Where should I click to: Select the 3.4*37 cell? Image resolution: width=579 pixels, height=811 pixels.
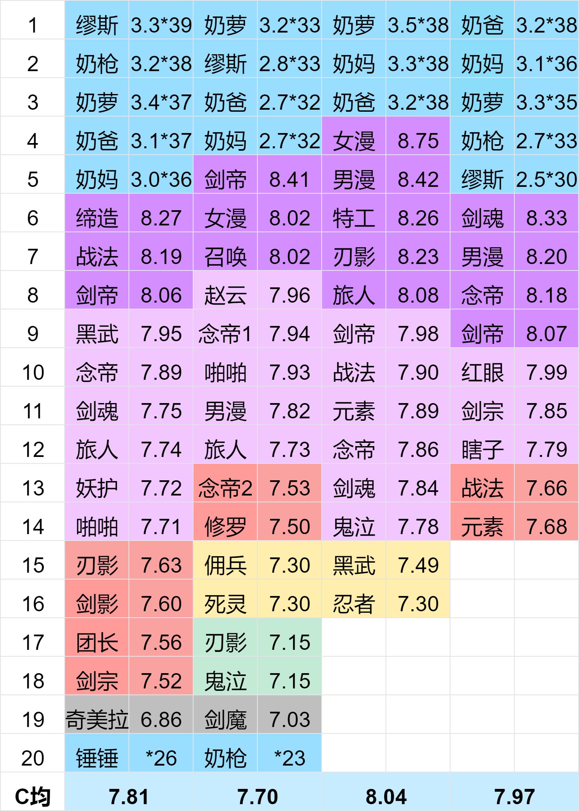click(161, 97)
